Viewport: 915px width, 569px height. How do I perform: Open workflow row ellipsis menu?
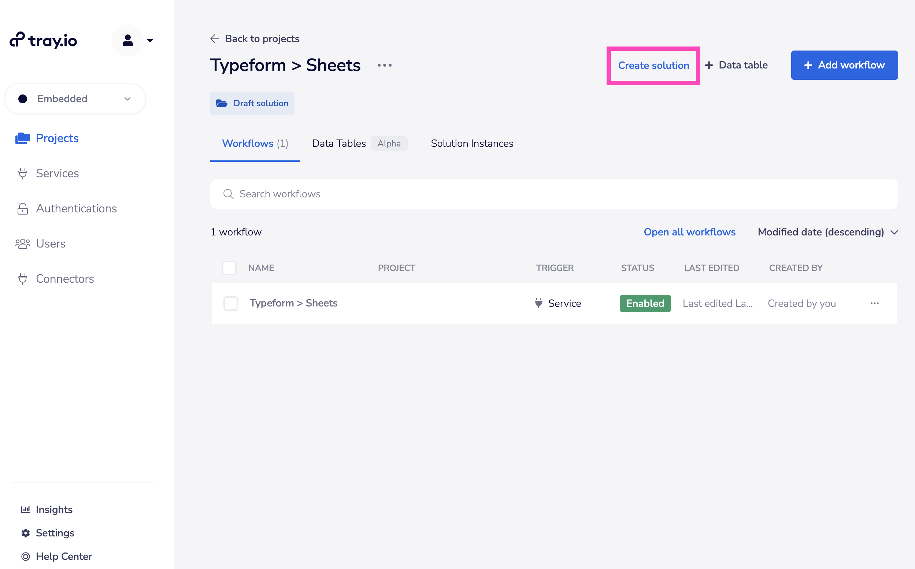(874, 303)
